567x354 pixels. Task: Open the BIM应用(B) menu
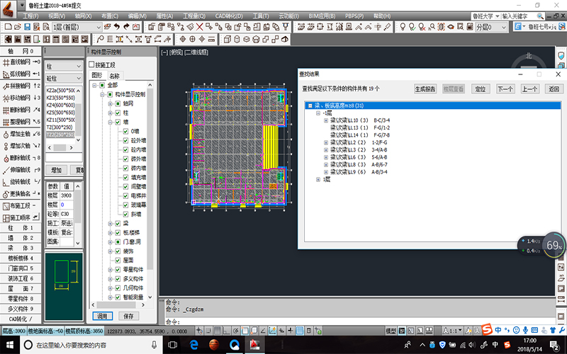point(322,16)
